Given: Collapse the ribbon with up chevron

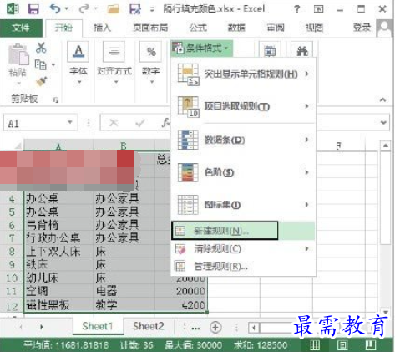Looking at the screenshot, I should [382, 99].
